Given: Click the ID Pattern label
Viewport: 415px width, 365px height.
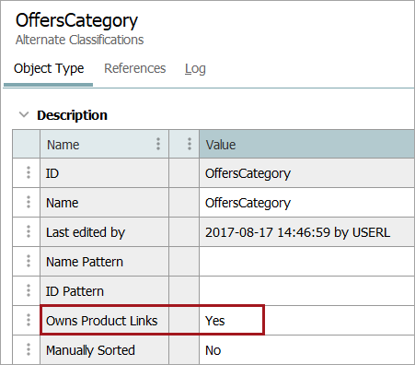Looking at the screenshot, I should [75, 291].
